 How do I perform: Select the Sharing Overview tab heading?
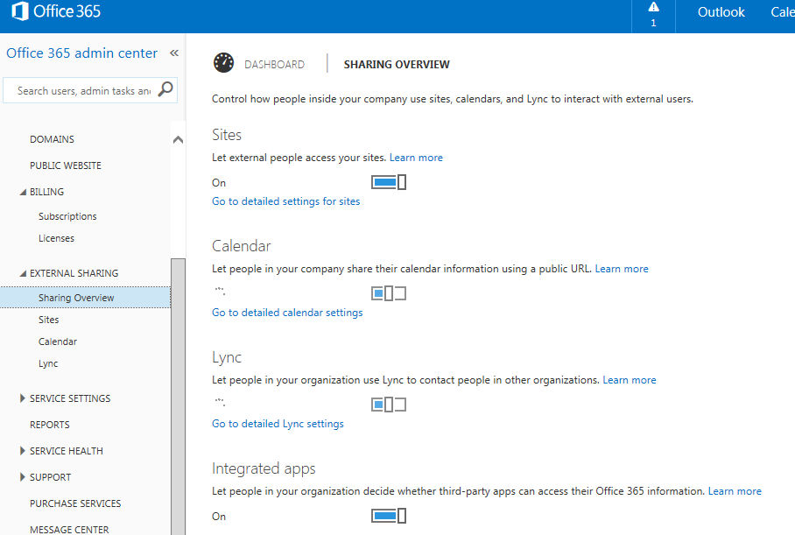click(397, 65)
